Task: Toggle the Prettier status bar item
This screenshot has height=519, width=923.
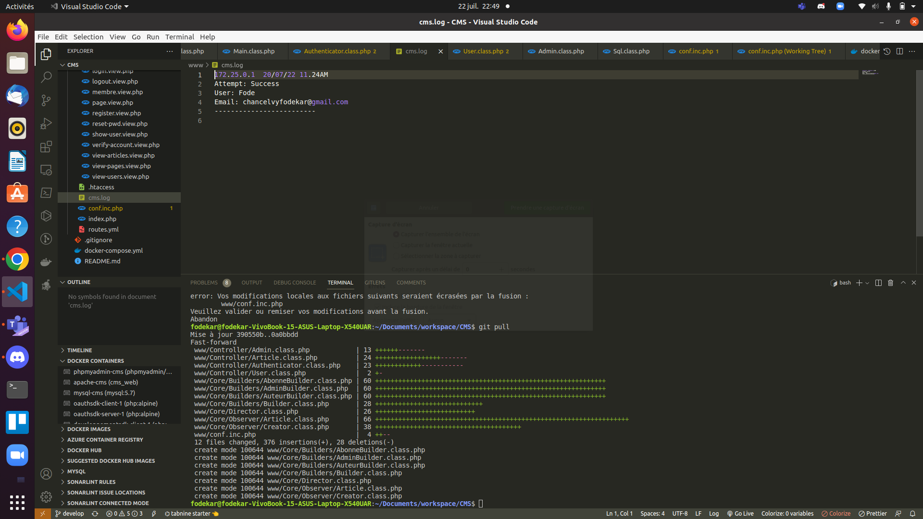Action: tap(873, 513)
